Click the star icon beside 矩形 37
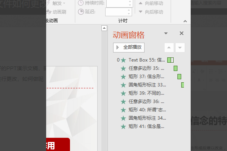Viewport: 227px width, 151px height. (x=123, y=77)
